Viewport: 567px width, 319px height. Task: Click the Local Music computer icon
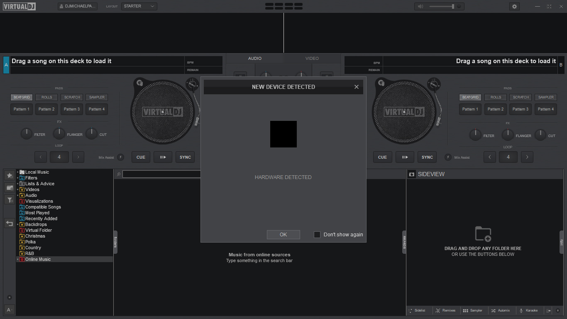coord(22,172)
